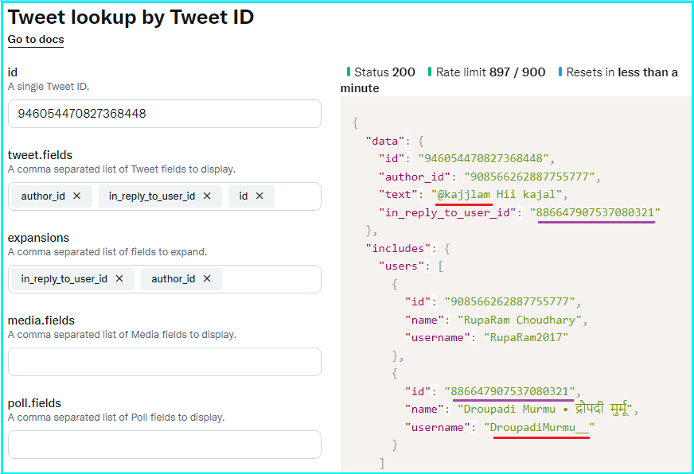Remove the author_id chip from tweet.fields

(76, 196)
